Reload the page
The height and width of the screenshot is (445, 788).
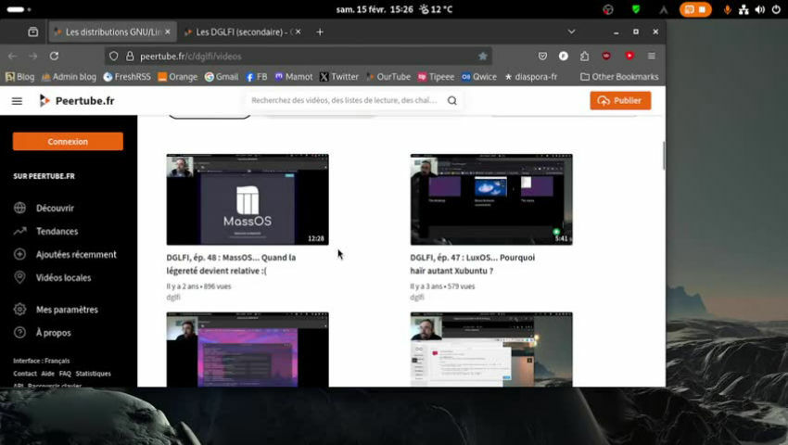pyautogui.click(x=54, y=57)
